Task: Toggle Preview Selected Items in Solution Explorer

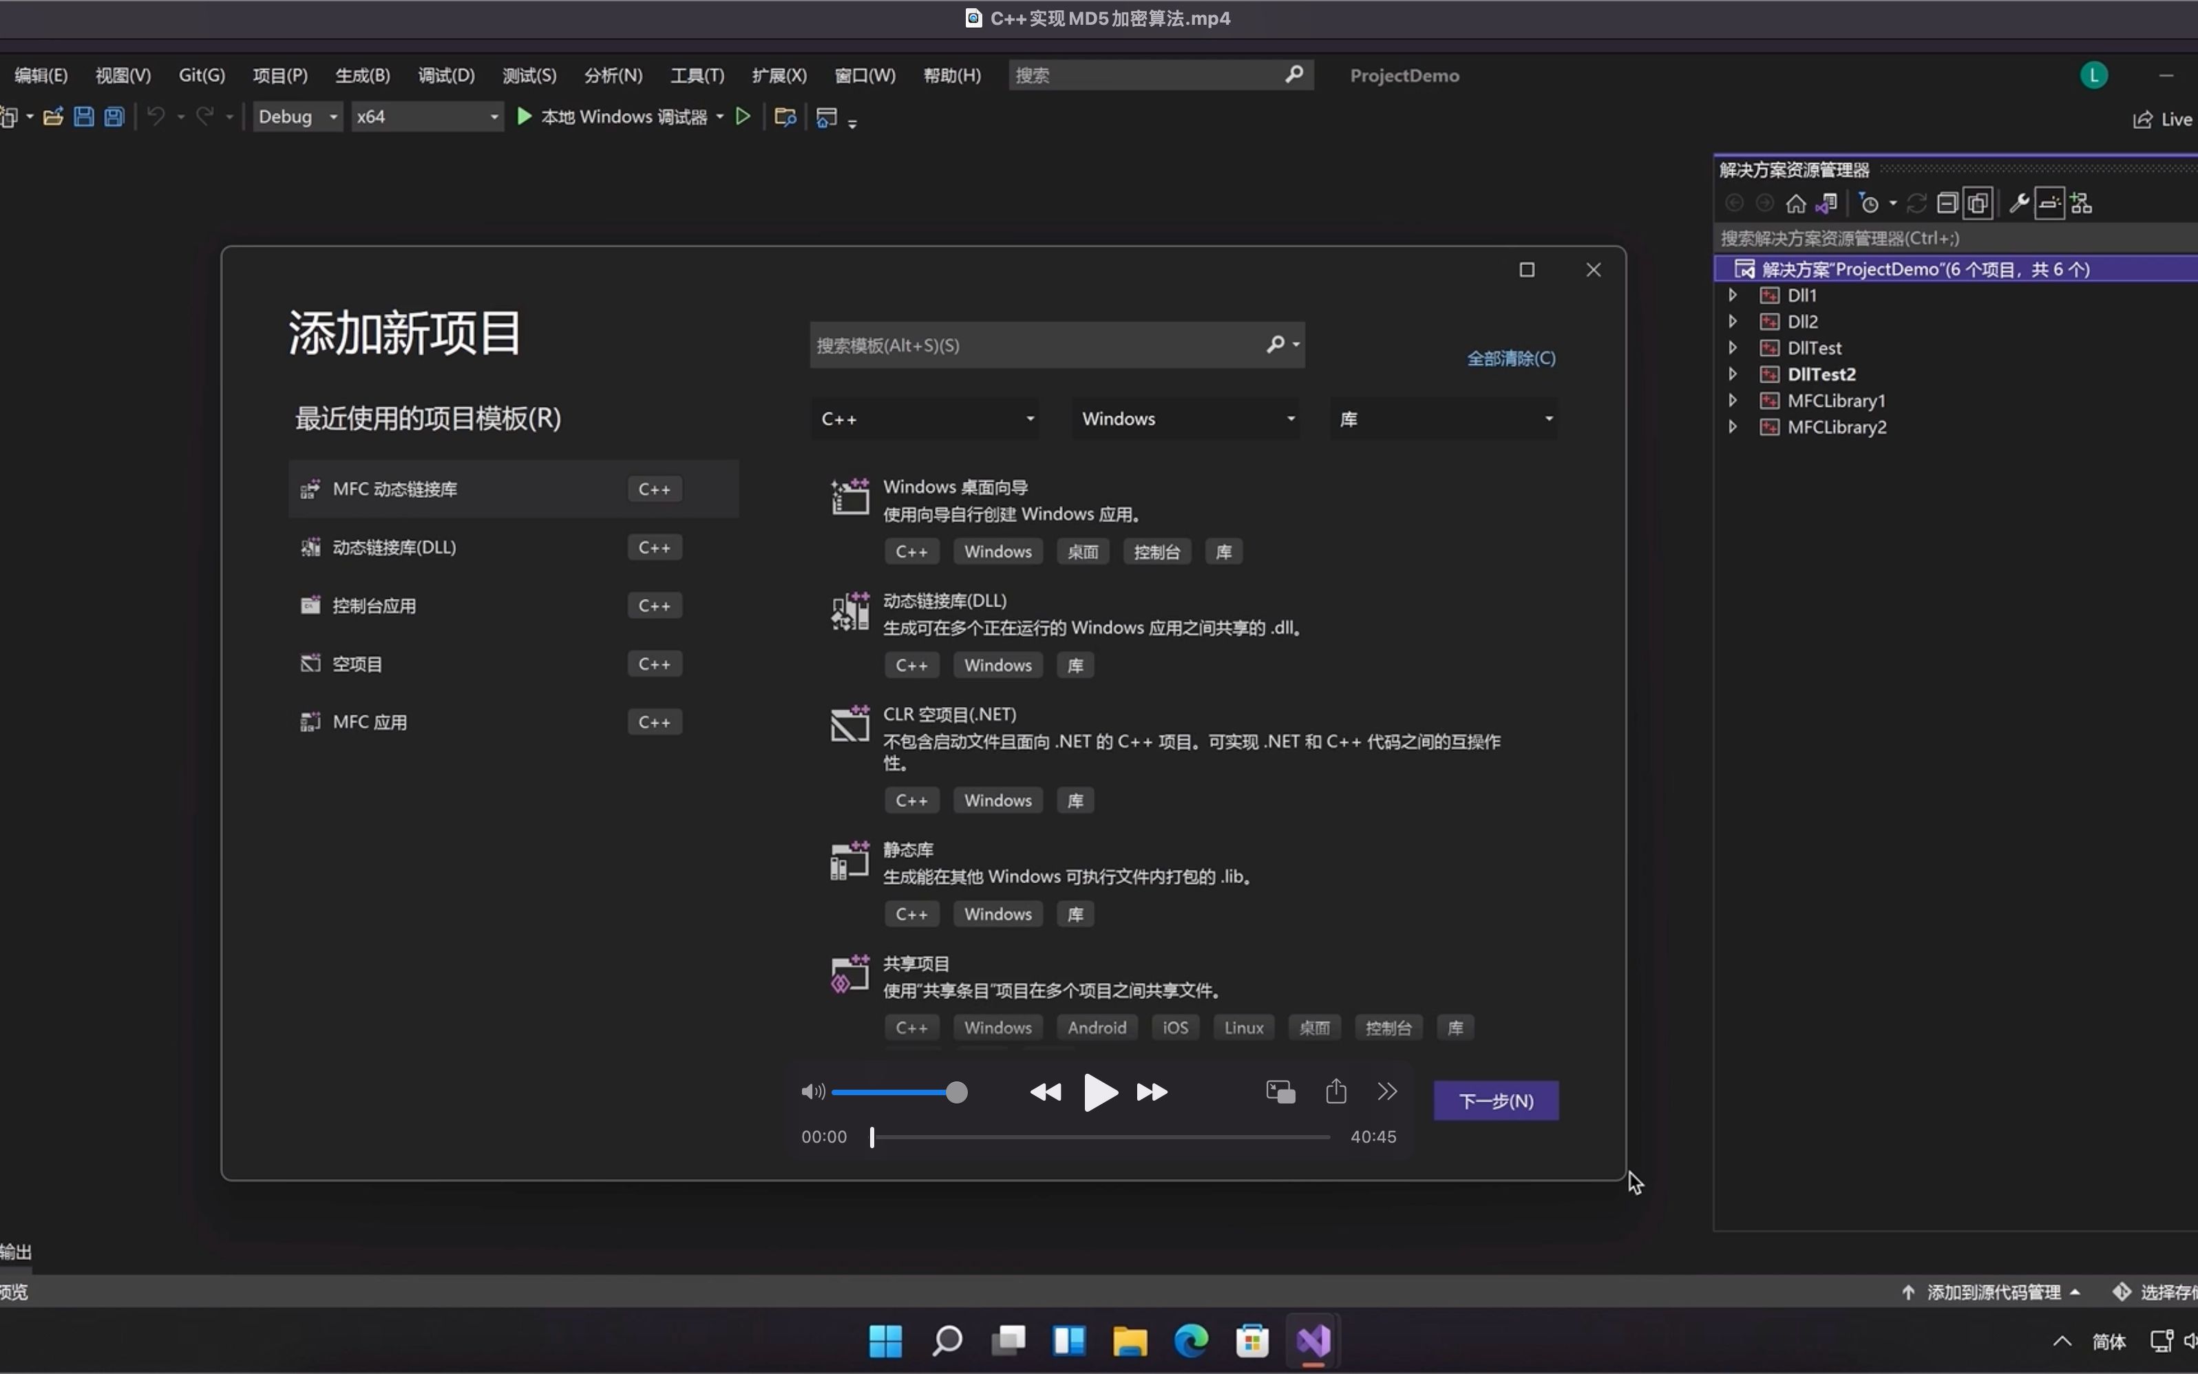Action: point(2048,202)
